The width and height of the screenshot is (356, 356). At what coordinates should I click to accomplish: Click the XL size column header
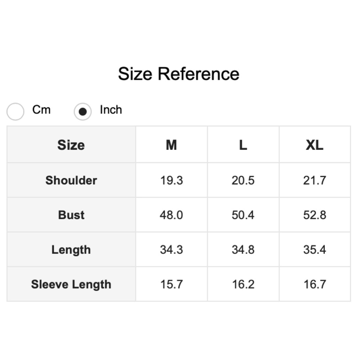pos(315,145)
